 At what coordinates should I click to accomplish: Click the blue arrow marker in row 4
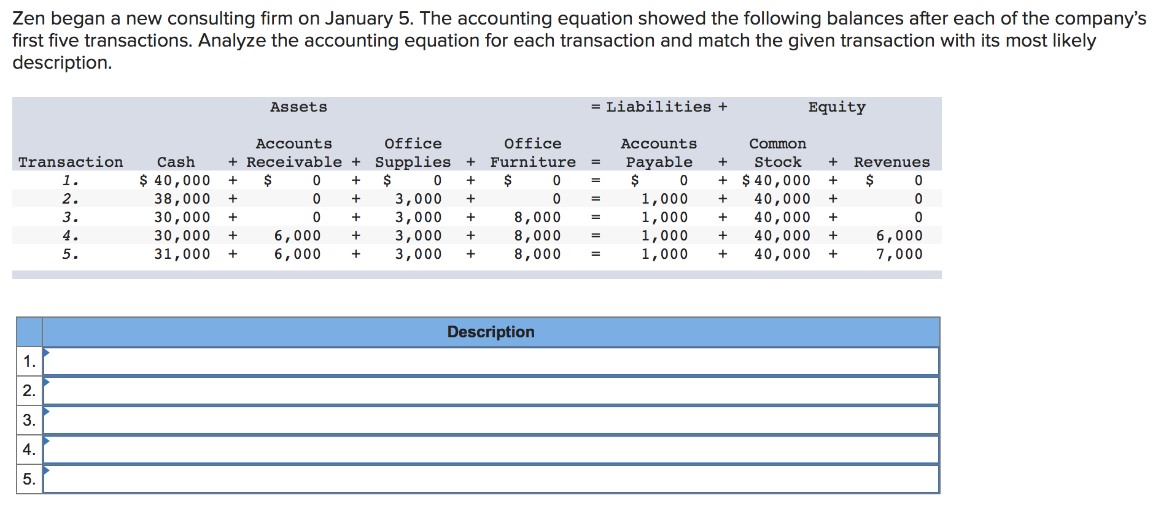pyautogui.click(x=46, y=440)
